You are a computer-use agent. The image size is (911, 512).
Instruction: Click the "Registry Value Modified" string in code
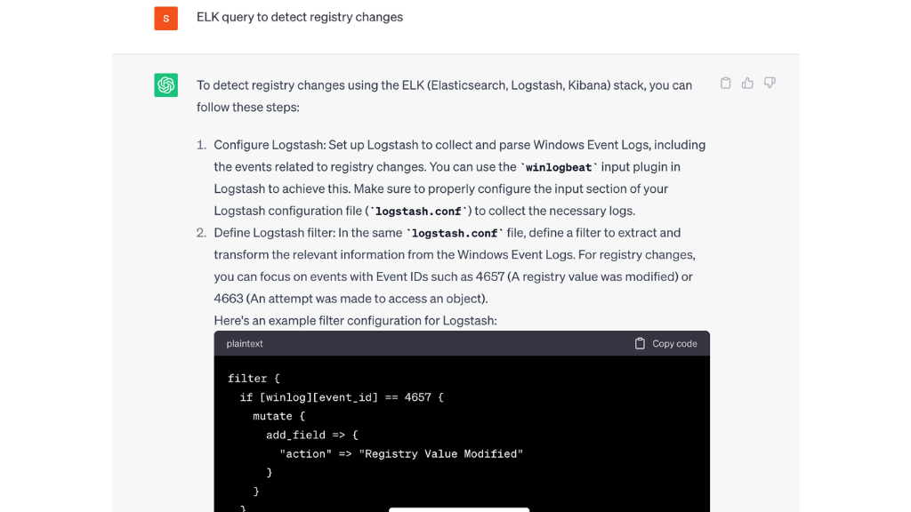tap(441, 454)
